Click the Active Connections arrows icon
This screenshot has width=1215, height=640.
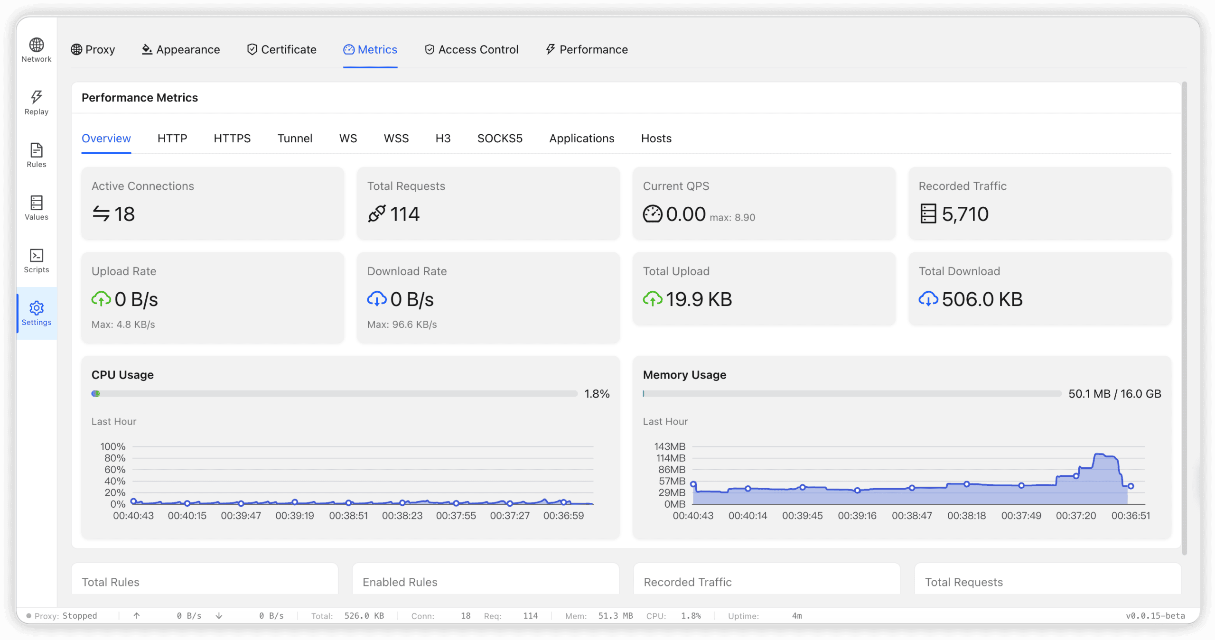101,214
